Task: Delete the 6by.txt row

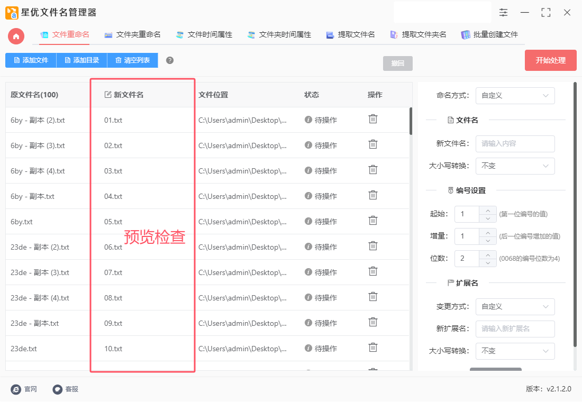Action: pyautogui.click(x=372, y=221)
